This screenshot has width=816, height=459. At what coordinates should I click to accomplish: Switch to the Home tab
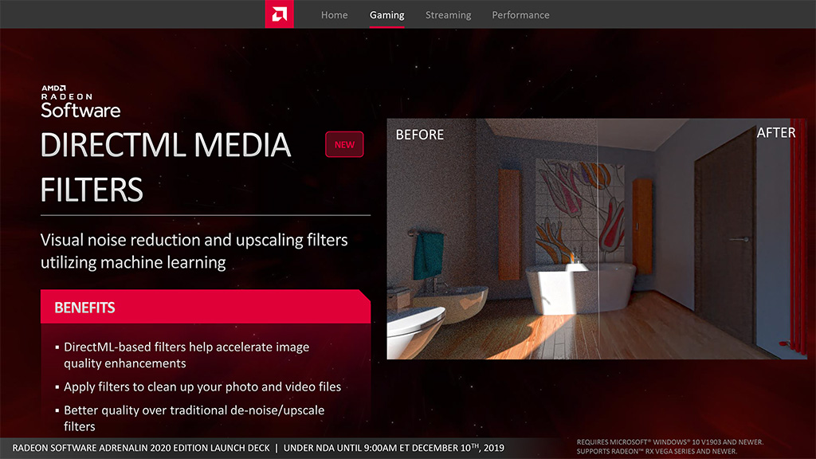[x=334, y=15]
